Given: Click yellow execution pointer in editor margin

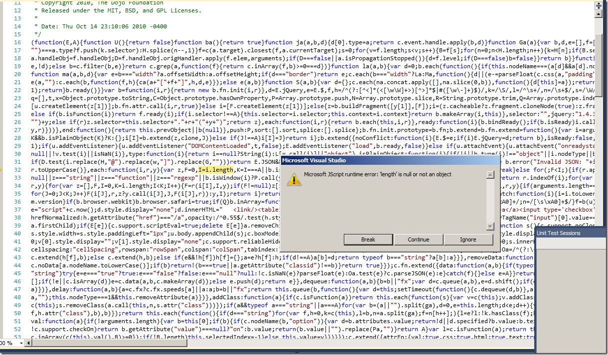Looking at the screenshot, I should point(2,170).
